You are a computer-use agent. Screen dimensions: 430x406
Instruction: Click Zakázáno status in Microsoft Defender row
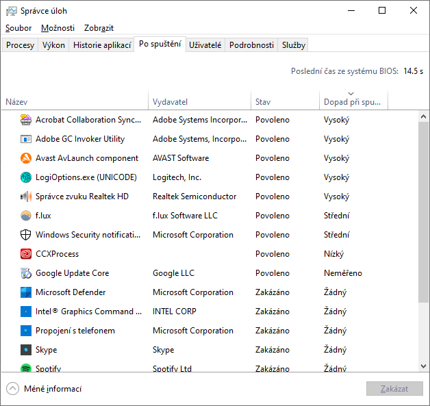click(x=273, y=292)
